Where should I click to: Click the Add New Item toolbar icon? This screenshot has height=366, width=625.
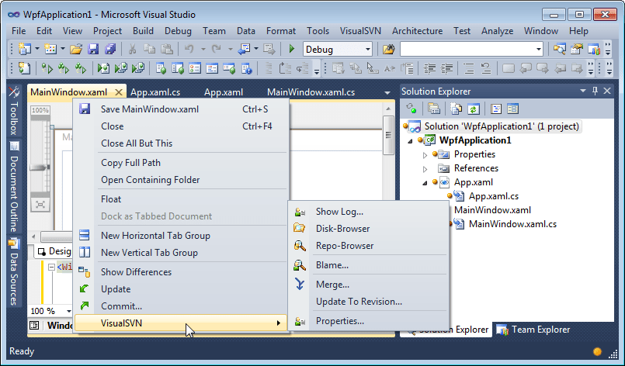click(50, 50)
